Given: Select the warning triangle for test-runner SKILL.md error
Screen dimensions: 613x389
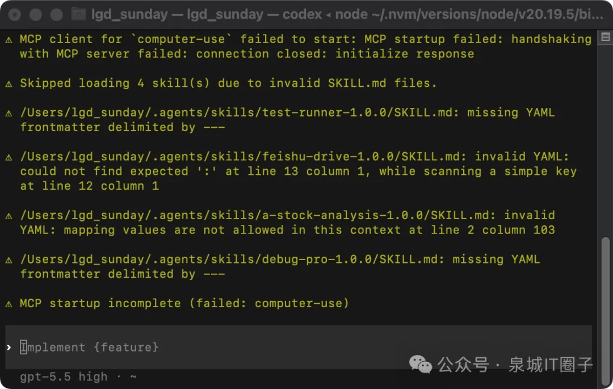Looking at the screenshot, I should tap(9, 114).
